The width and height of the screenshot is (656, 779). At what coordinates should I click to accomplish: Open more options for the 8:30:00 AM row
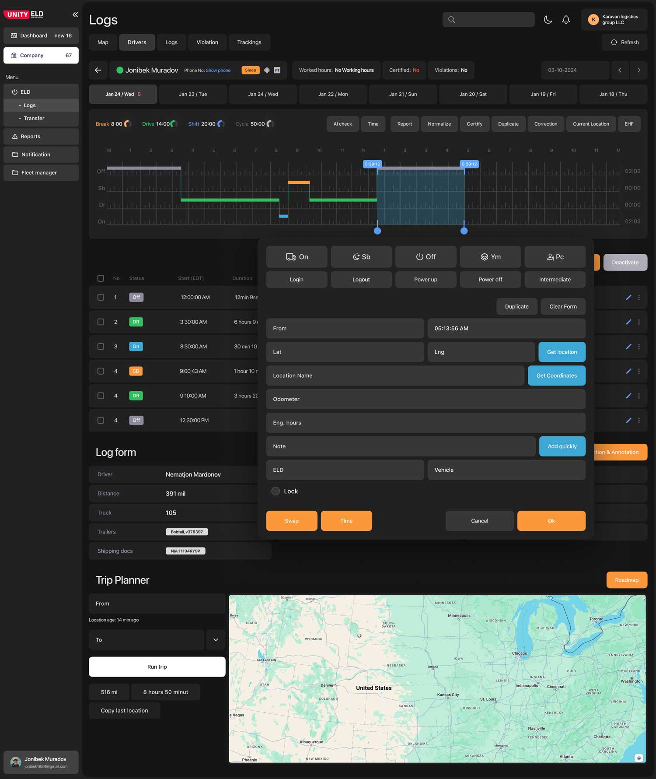pos(639,346)
